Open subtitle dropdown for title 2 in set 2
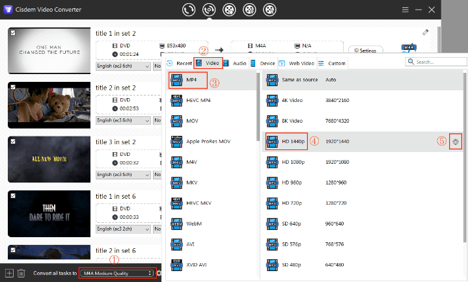Screen dimensions: 468x282 158,120
